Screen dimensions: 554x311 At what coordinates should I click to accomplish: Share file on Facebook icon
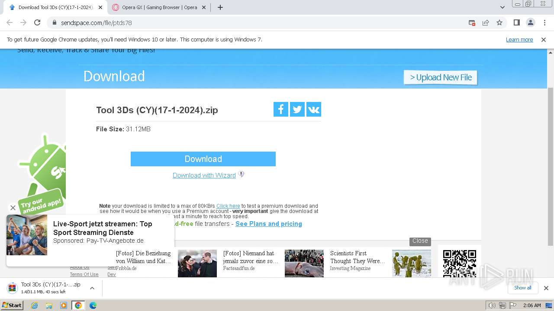click(x=281, y=109)
